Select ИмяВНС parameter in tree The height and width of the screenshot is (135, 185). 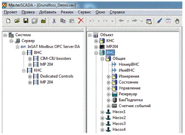[x=127, y=70]
